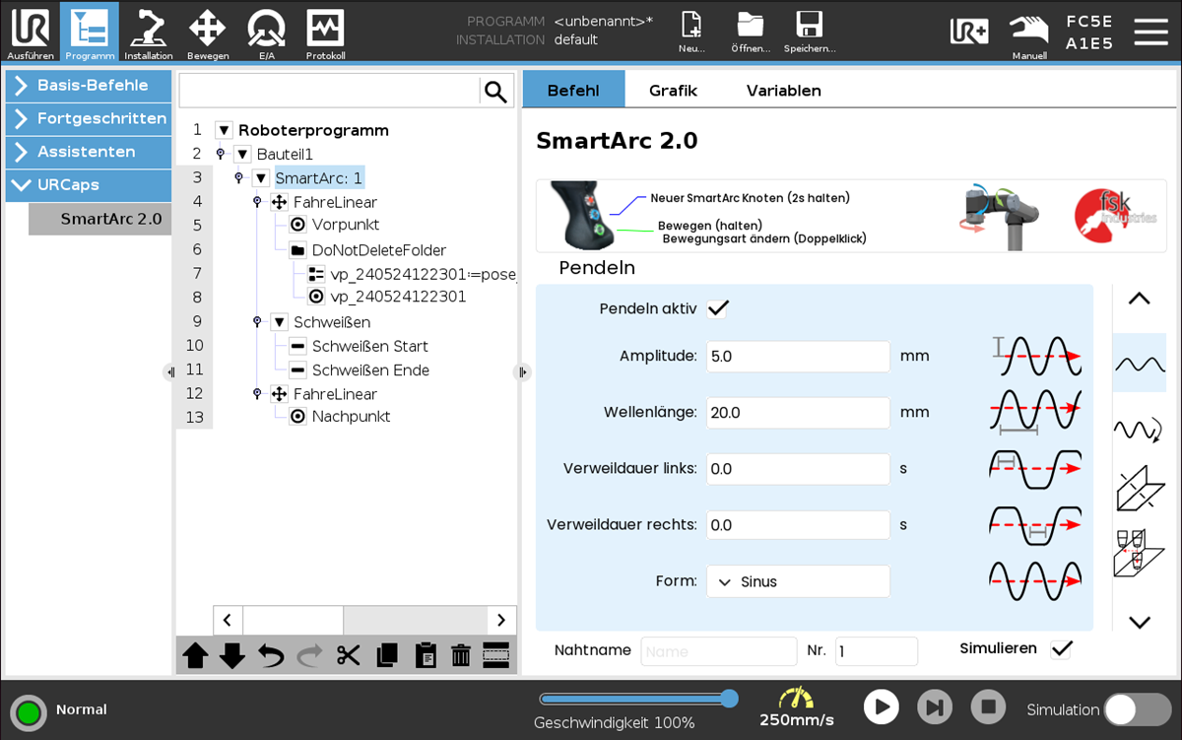Click the undo arrow icon
Viewport: 1182px width, 740px height.
click(271, 655)
